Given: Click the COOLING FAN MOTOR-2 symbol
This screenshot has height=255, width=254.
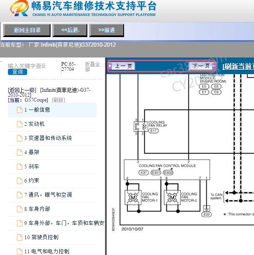Looking at the screenshot, I should 172,198.
